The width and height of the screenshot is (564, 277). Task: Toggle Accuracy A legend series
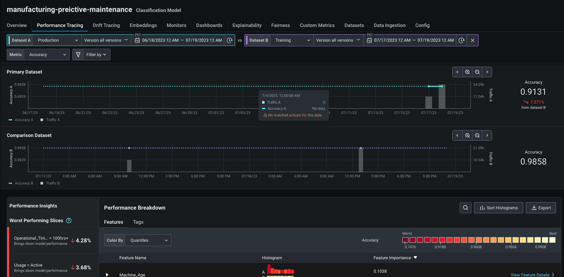click(x=21, y=120)
